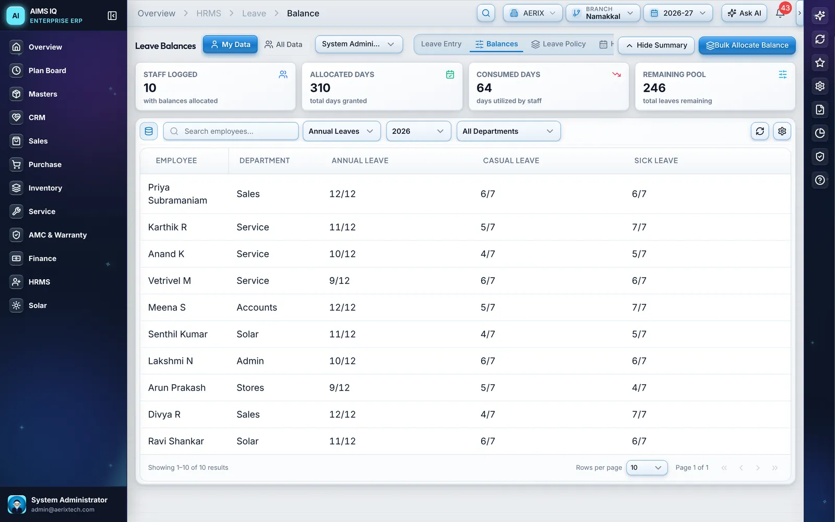
Task: Hide the summary cards
Action: tap(657, 45)
